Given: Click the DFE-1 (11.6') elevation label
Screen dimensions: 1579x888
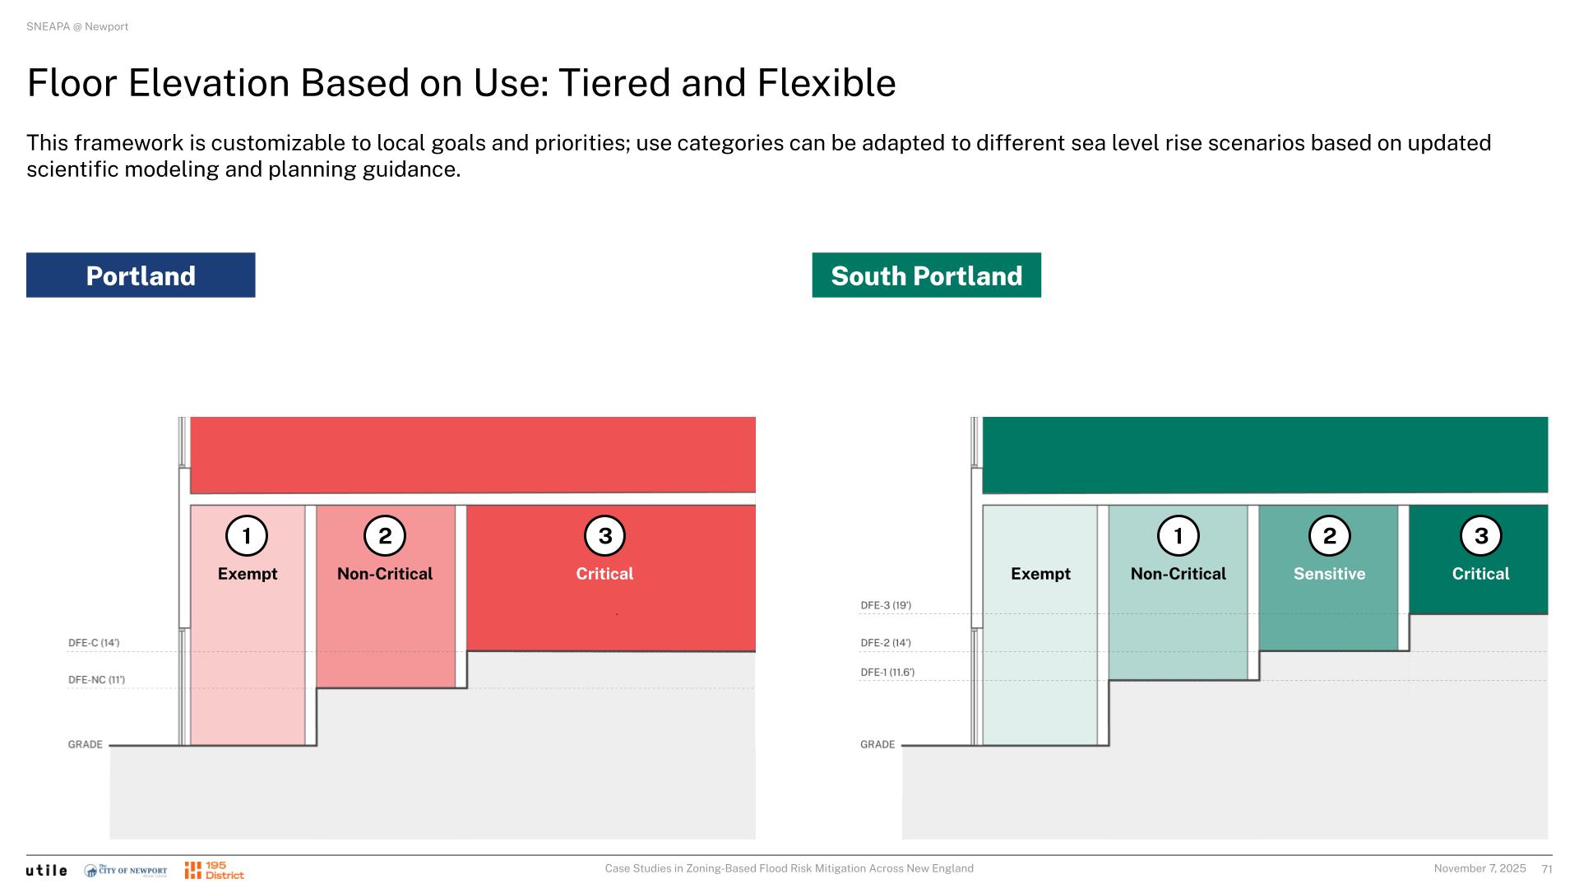Looking at the screenshot, I should (887, 673).
